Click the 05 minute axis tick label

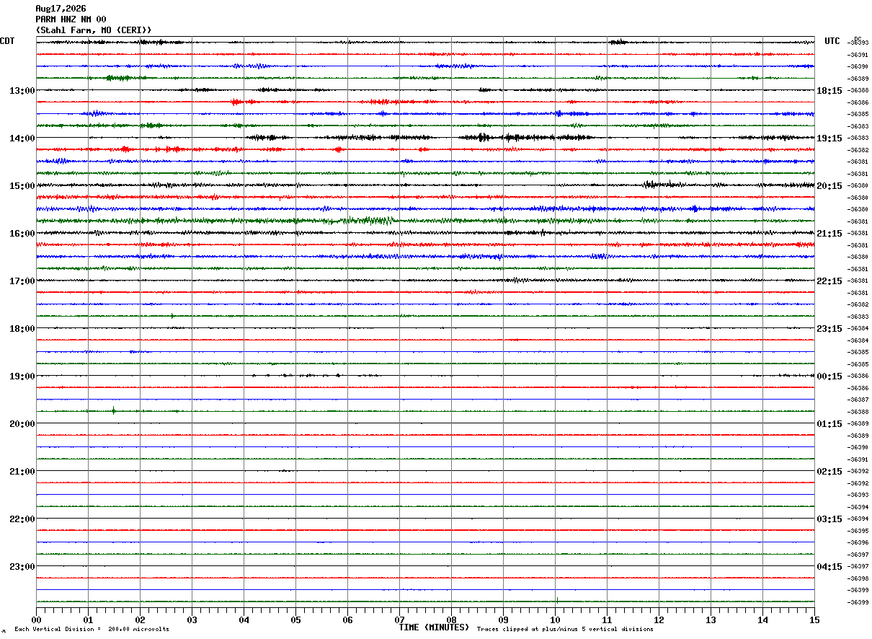pyautogui.click(x=295, y=620)
